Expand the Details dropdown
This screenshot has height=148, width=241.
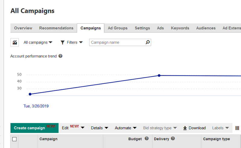[x=100, y=128]
